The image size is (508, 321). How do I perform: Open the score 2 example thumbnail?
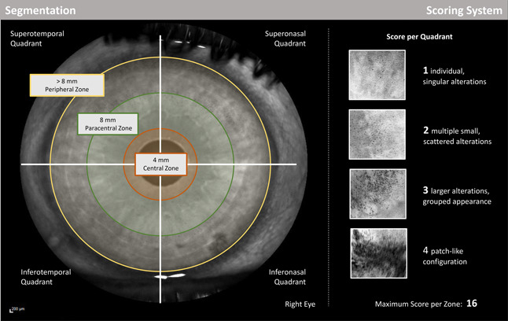377,135
